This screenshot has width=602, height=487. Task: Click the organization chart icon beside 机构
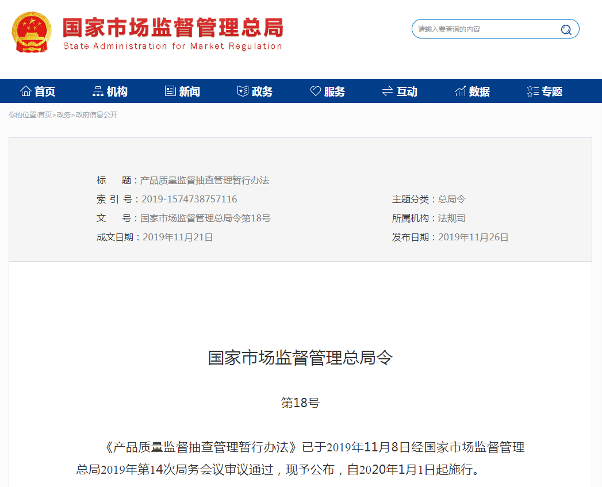(98, 91)
